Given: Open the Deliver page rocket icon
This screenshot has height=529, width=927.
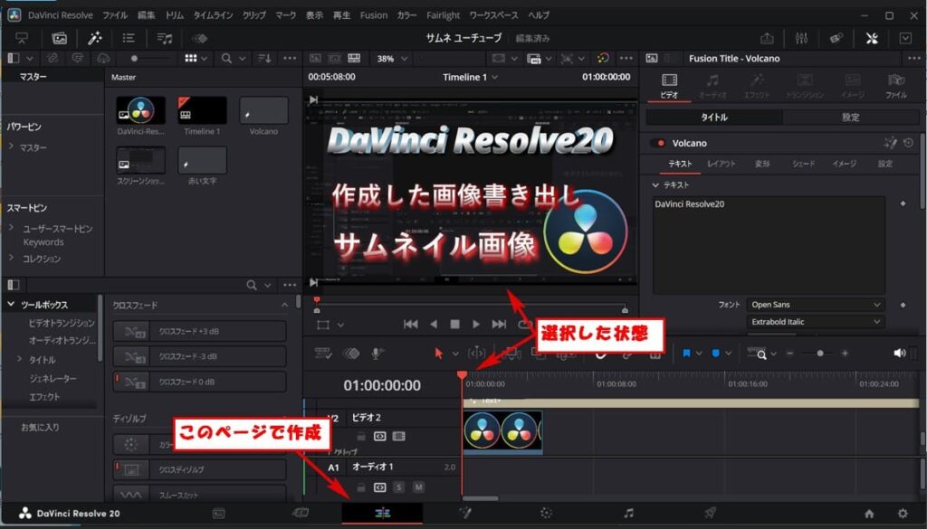Looking at the screenshot, I should pyautogui.click(x=710, y=513).
